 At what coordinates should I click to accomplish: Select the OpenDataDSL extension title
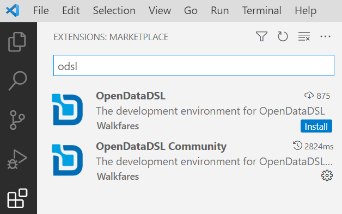pyautogui.click(x=131, y=96)
